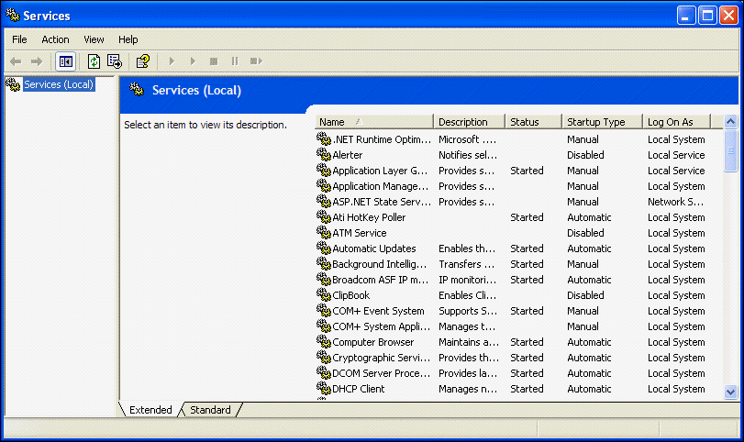Click the Export List toolbar icon

tap(115, 61)
